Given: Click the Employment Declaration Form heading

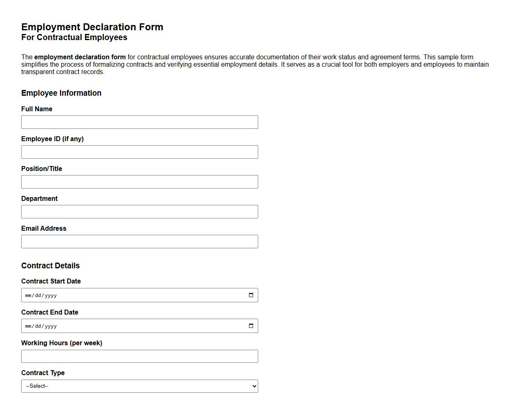Looking at the screenshot, I should tap(92, 27).
